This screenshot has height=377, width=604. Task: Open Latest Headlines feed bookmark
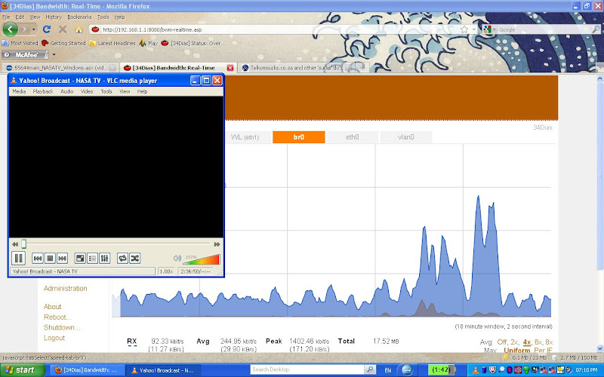[112, 43]
